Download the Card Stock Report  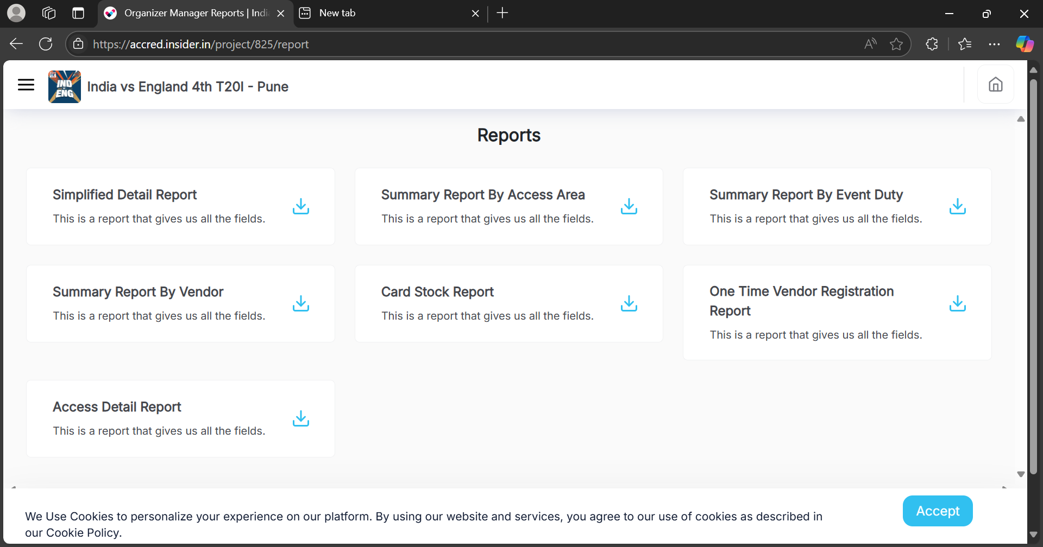point(629,303)
